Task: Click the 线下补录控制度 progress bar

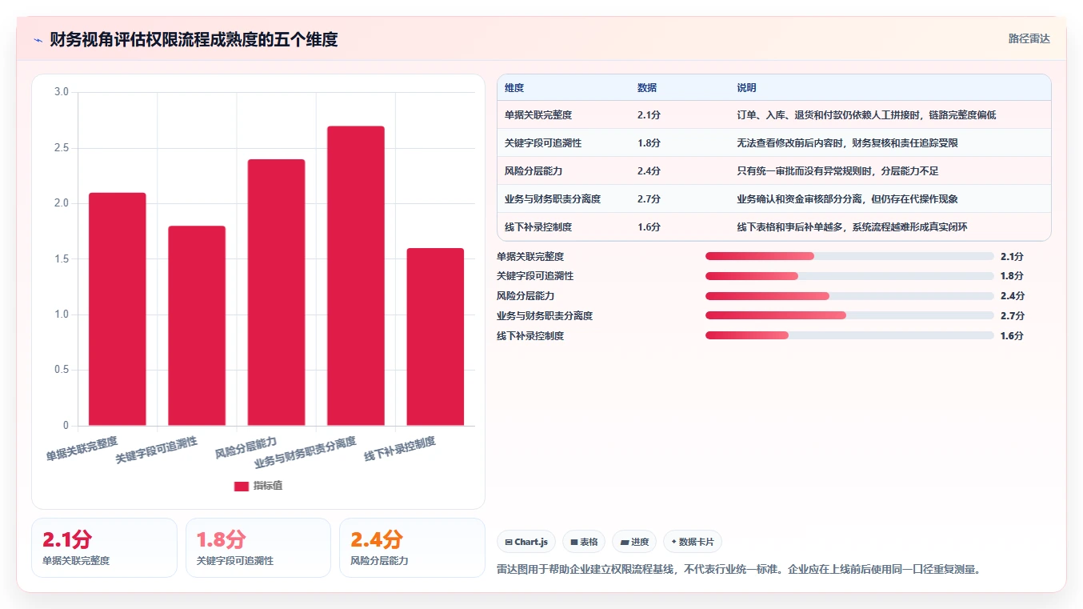Action: coord(849,336)
